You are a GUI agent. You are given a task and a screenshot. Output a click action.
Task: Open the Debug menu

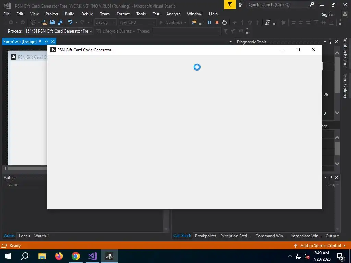(x=87, y=14)
